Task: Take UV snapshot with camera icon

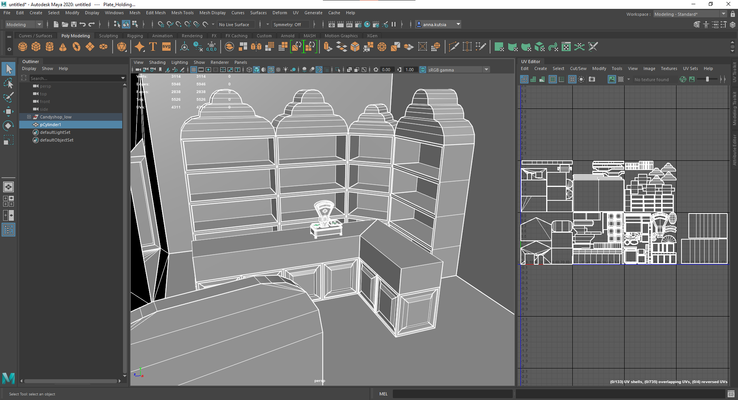Action: [x=592, y=79]
